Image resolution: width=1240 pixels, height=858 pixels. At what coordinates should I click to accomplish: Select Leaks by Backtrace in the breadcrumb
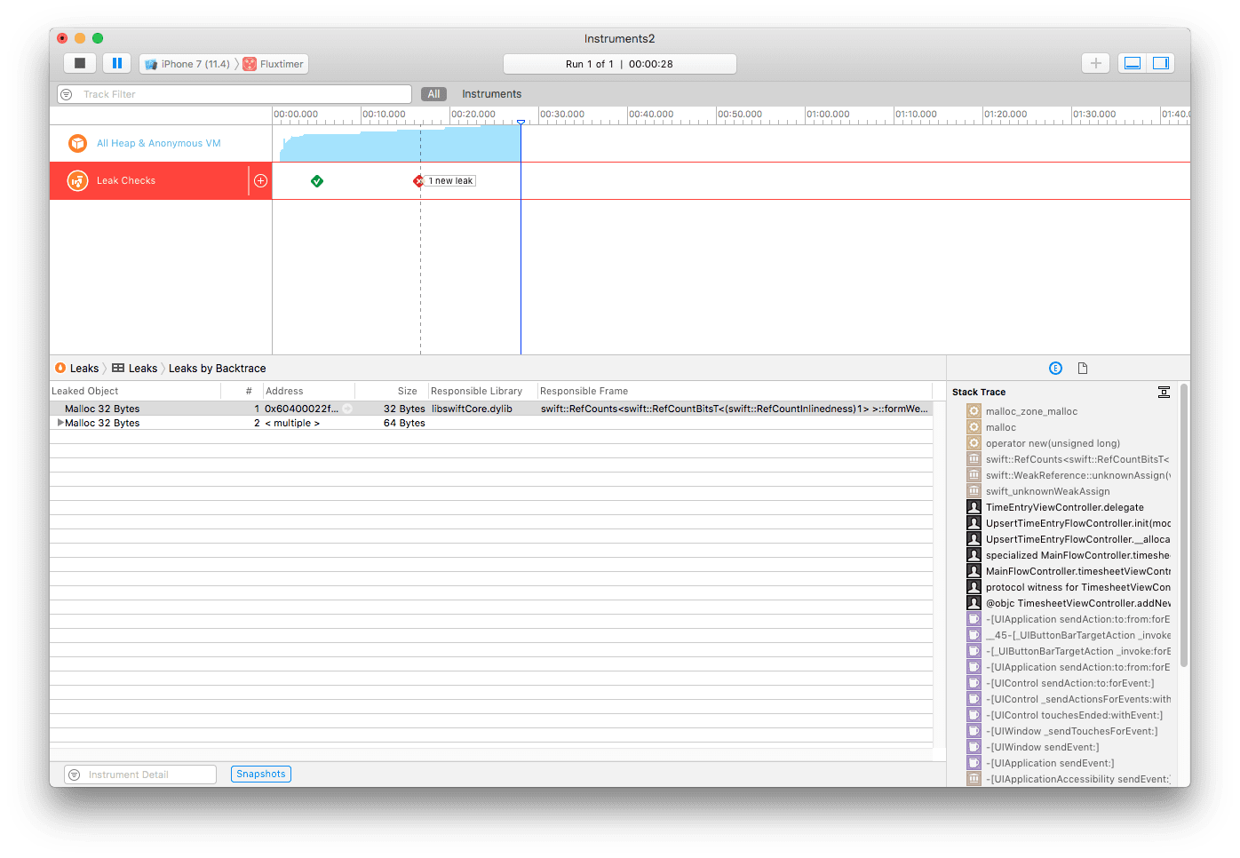pos(217,368)
